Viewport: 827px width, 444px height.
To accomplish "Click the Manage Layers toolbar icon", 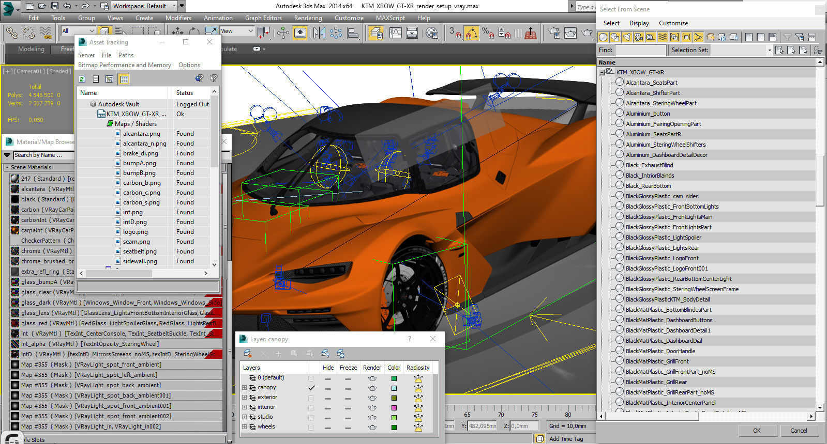I will click(x=376, y=33).
